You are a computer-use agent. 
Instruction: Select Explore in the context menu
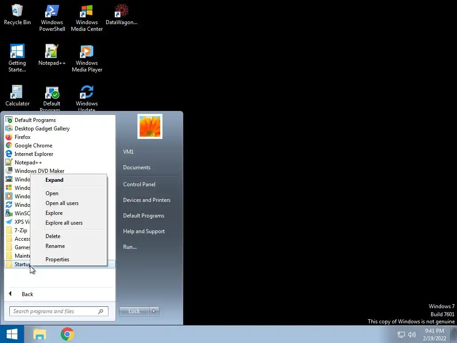click(68, 213)
